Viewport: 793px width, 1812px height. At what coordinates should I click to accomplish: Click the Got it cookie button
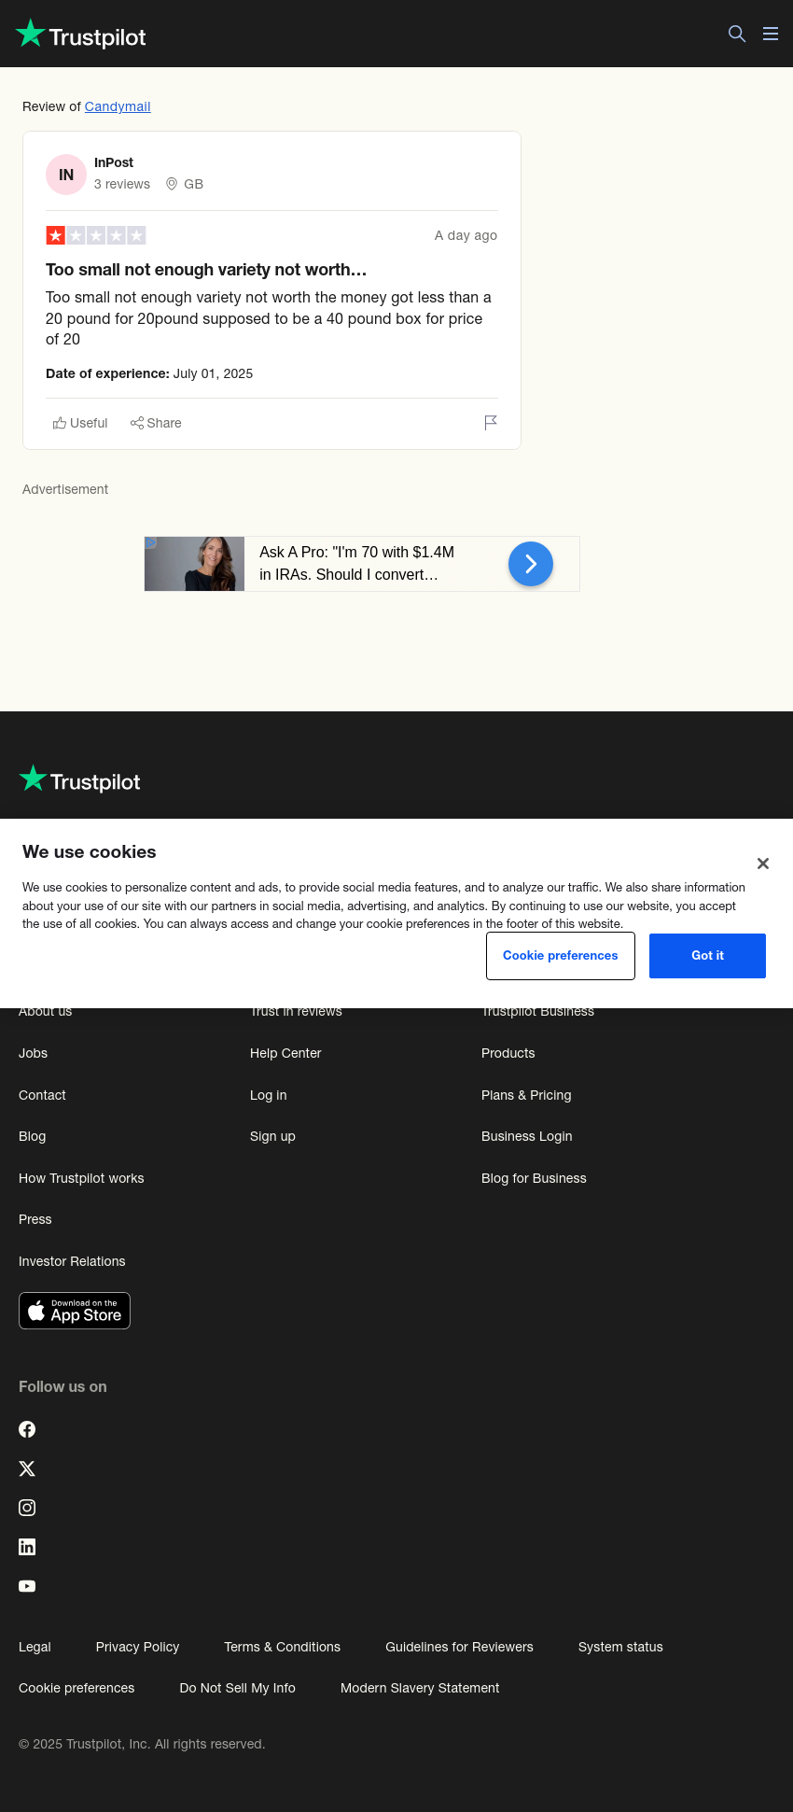[707, 956]
